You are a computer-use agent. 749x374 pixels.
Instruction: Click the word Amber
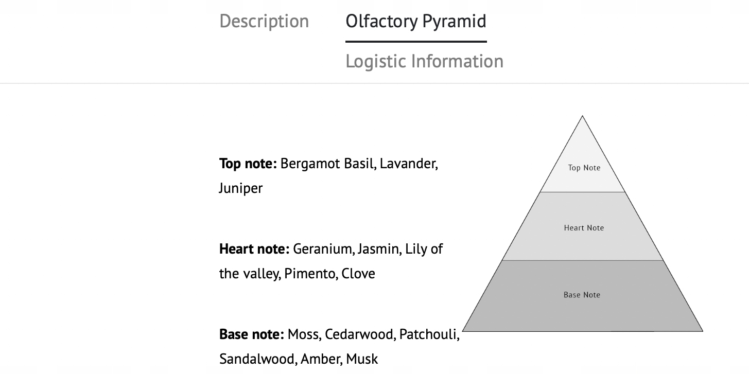pyautogui.click(x=320, y=359)
